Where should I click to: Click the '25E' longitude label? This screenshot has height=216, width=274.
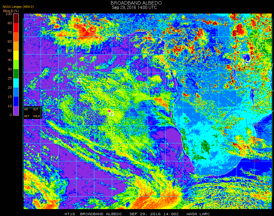tap(220, 19)
